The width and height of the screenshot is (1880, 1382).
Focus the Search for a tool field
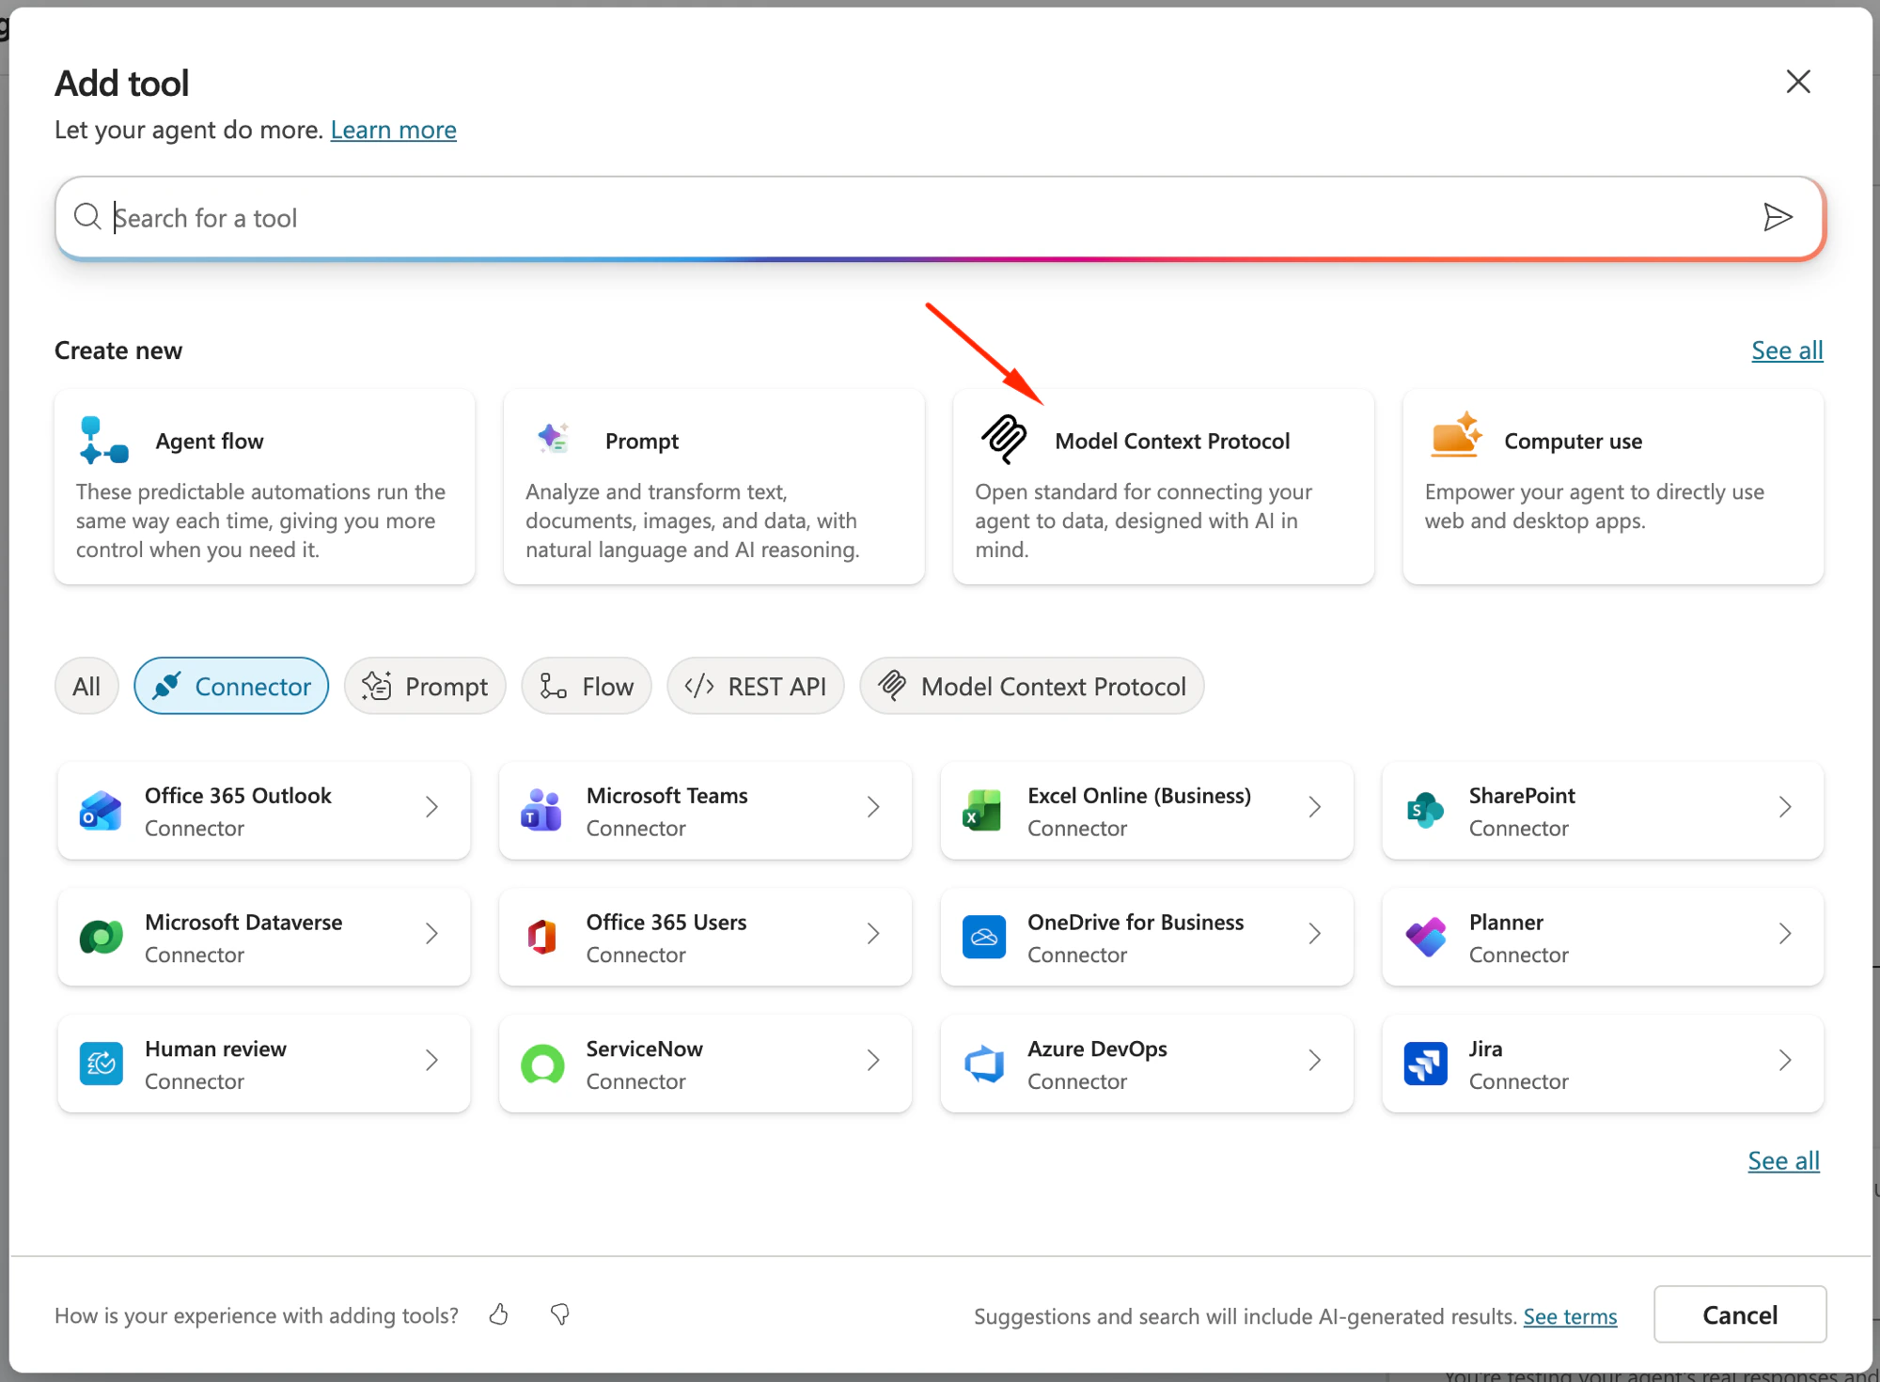(940, 218)
